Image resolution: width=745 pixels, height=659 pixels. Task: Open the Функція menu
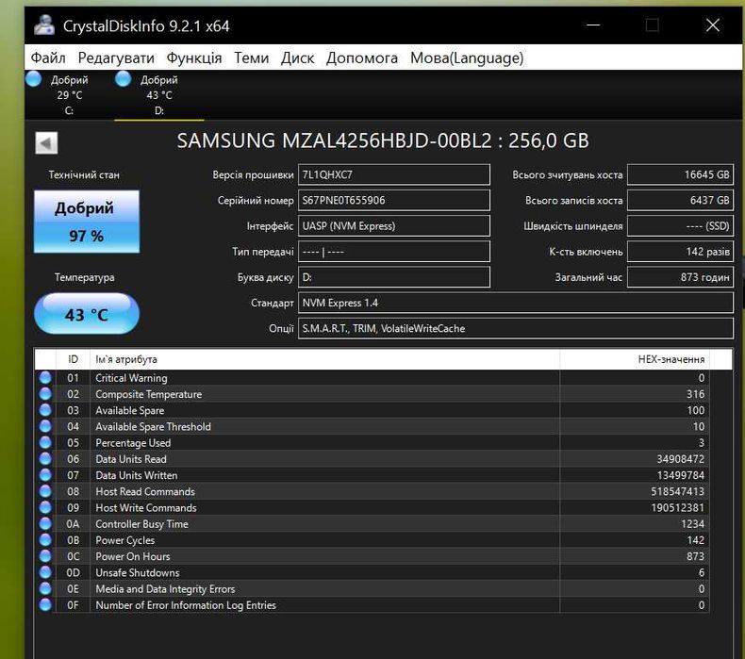[194, 58]
